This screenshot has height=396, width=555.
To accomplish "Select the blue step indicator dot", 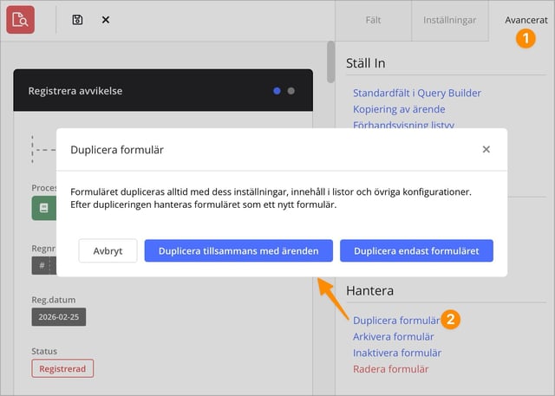I will [277, 91].
